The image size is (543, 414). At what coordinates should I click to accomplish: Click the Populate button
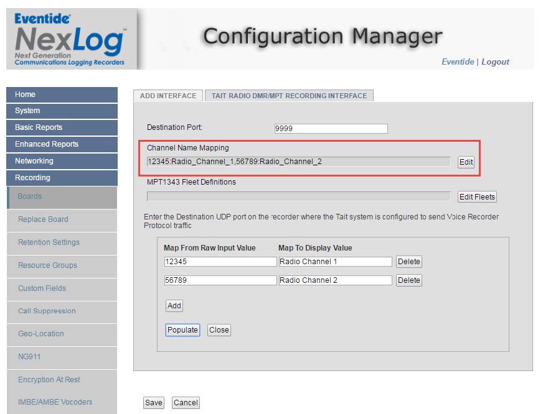click(182, 330)
